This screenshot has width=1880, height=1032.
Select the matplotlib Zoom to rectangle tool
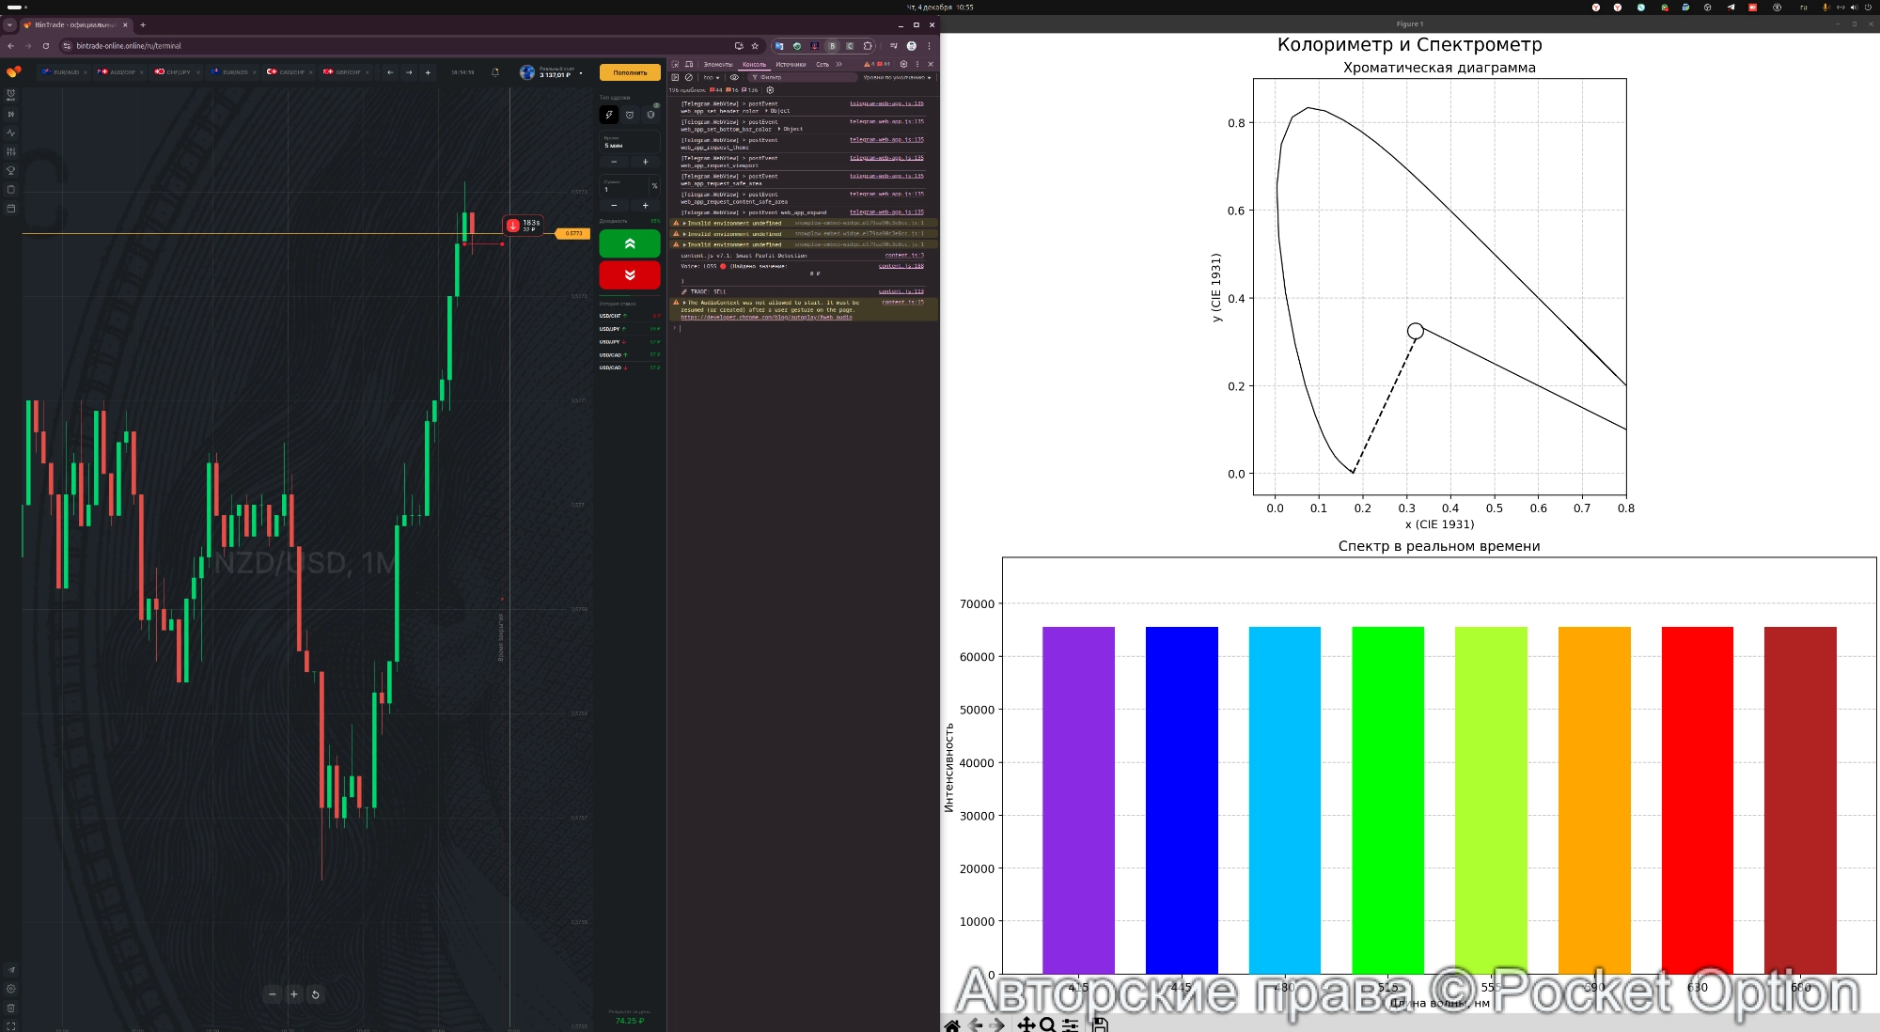1047,1025
